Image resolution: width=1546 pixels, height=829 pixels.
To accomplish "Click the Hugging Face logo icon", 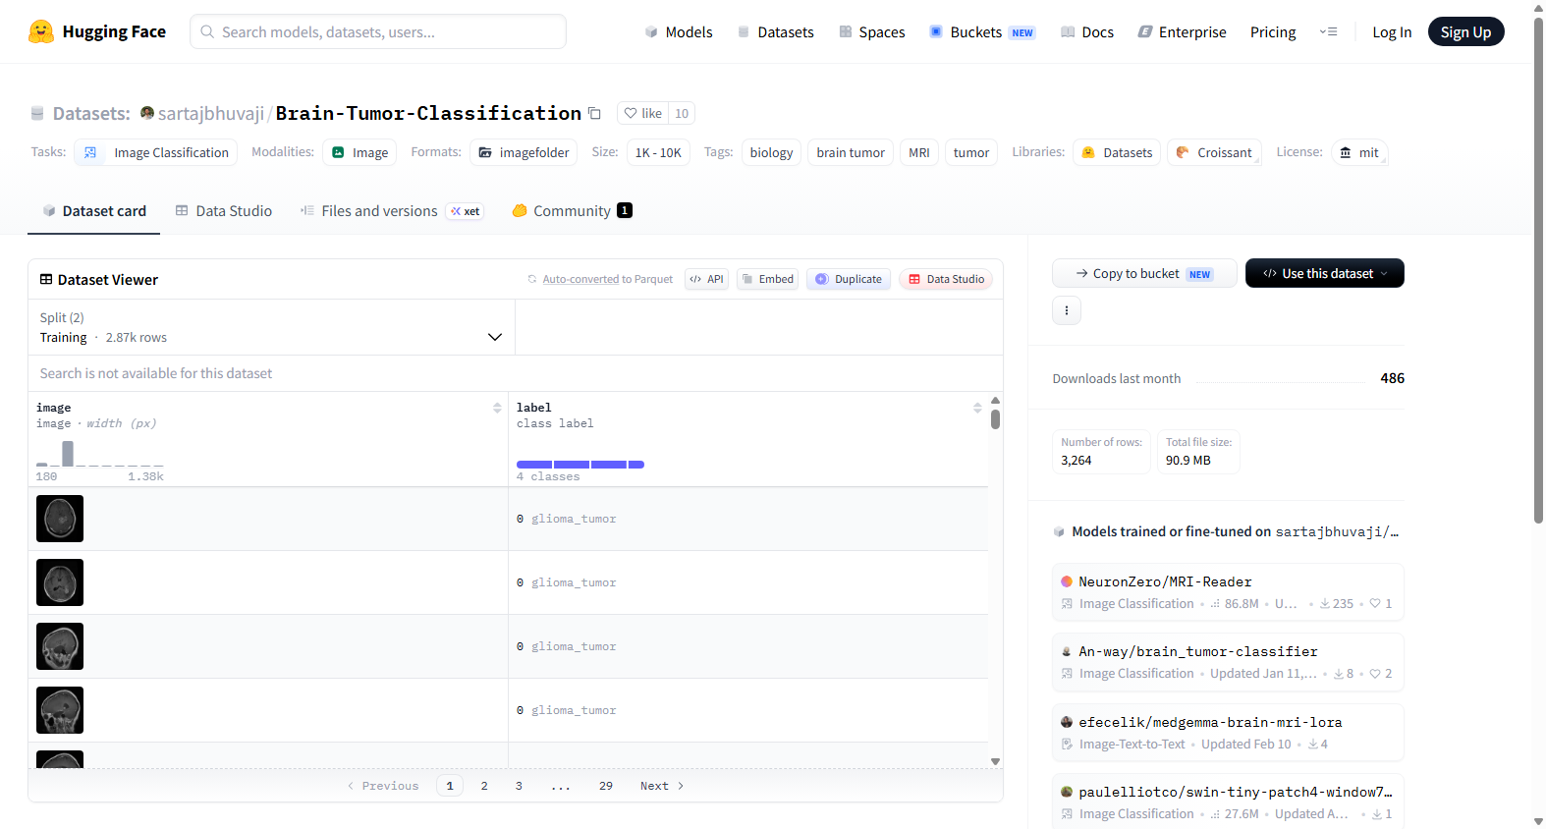I will pyautogui.click(x=41, y=31).
